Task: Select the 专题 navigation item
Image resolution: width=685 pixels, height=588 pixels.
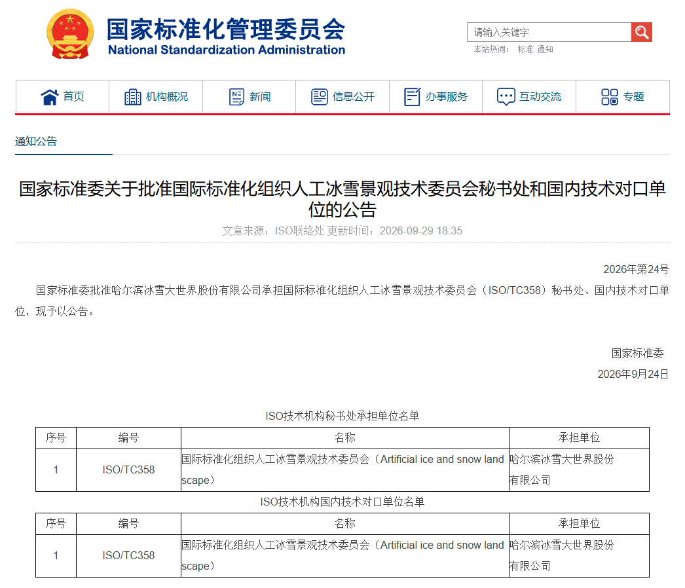Action: click(x=623, y=96)
